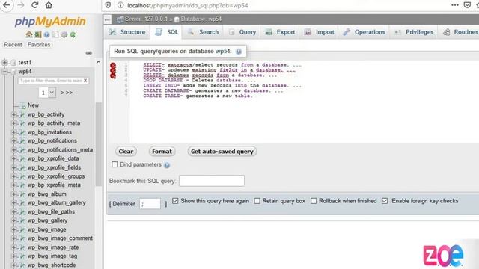Expand the wp_bp_invitations table node
The height and width of the screenshot is (269, 479).
coord(13,132)
